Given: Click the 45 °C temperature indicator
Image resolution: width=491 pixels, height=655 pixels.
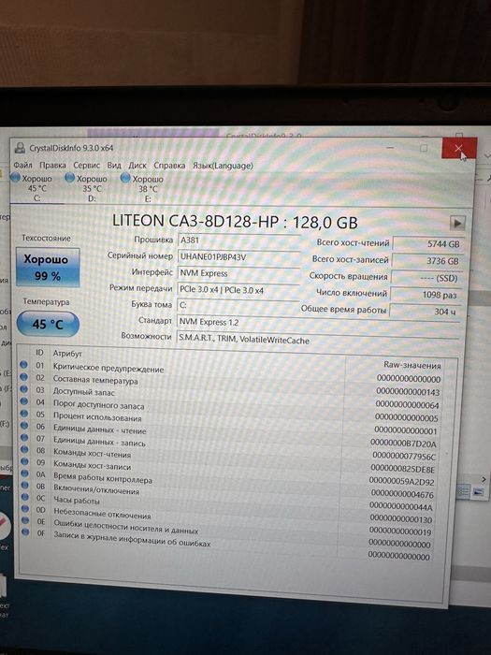Looking at the screenshot, I should [48, 324].
